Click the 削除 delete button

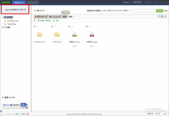pos(65,17)
